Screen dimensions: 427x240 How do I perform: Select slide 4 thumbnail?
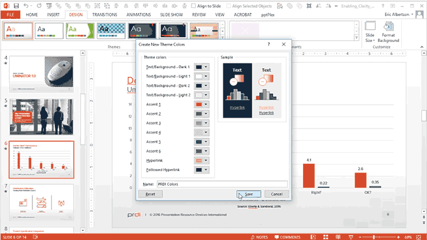(x=41, y=74)
